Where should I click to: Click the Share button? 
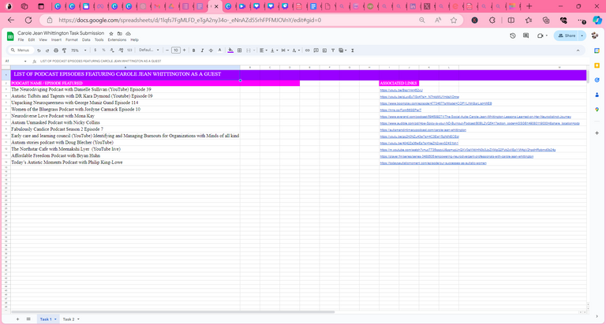tap(567, 35)
